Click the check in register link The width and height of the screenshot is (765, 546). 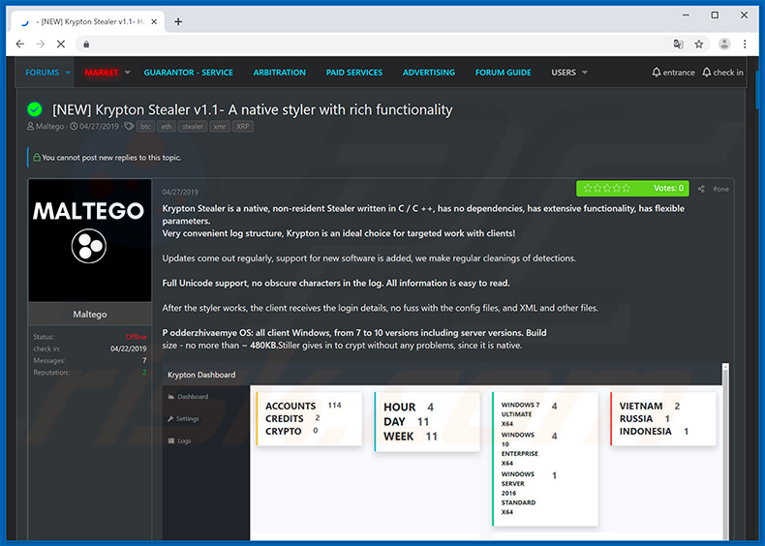click(722, 73)
